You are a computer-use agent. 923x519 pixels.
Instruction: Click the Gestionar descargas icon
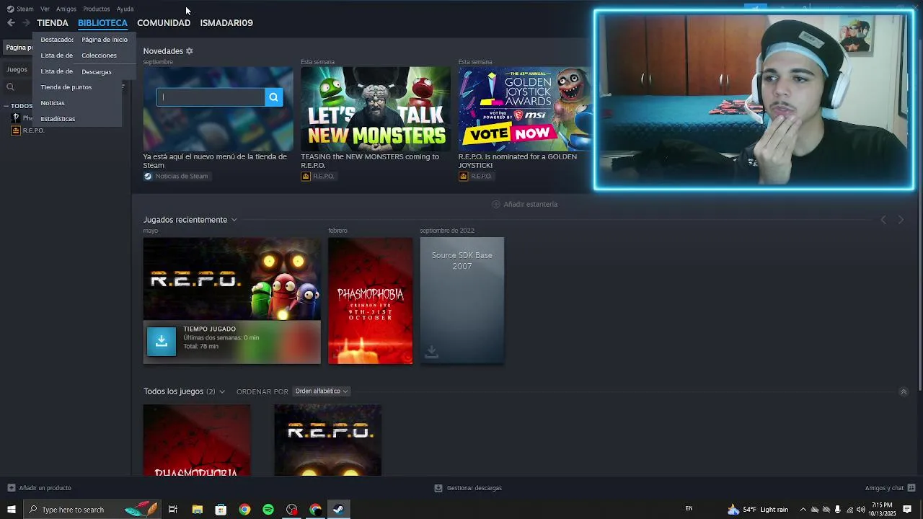[438, 488]
